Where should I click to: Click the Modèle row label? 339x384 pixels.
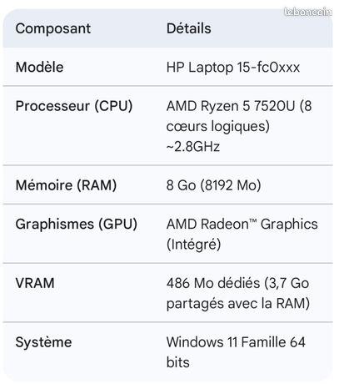[x=39, y=67]
